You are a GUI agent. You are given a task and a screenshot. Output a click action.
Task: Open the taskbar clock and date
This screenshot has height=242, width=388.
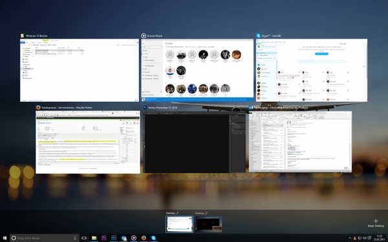click(379, 238)
